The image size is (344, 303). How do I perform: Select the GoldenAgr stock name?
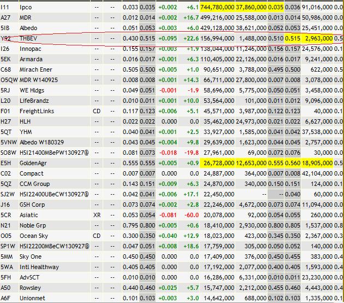click(33, 163)
